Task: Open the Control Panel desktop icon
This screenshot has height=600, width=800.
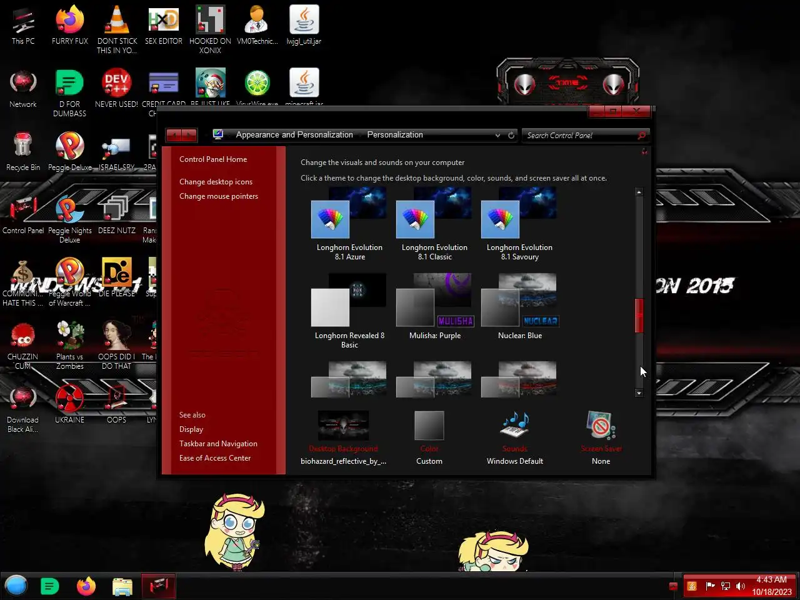Action: [23, 215]
